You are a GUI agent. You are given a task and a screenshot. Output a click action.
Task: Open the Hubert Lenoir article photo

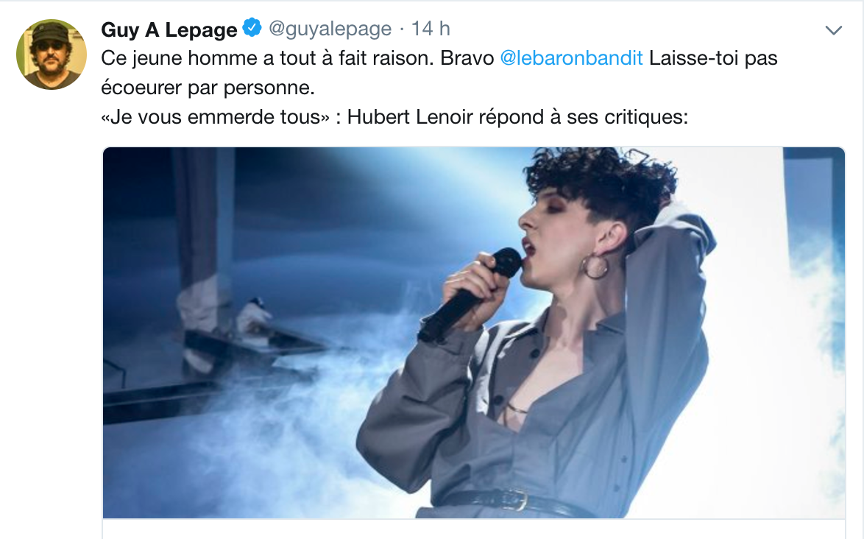[474, 333]
